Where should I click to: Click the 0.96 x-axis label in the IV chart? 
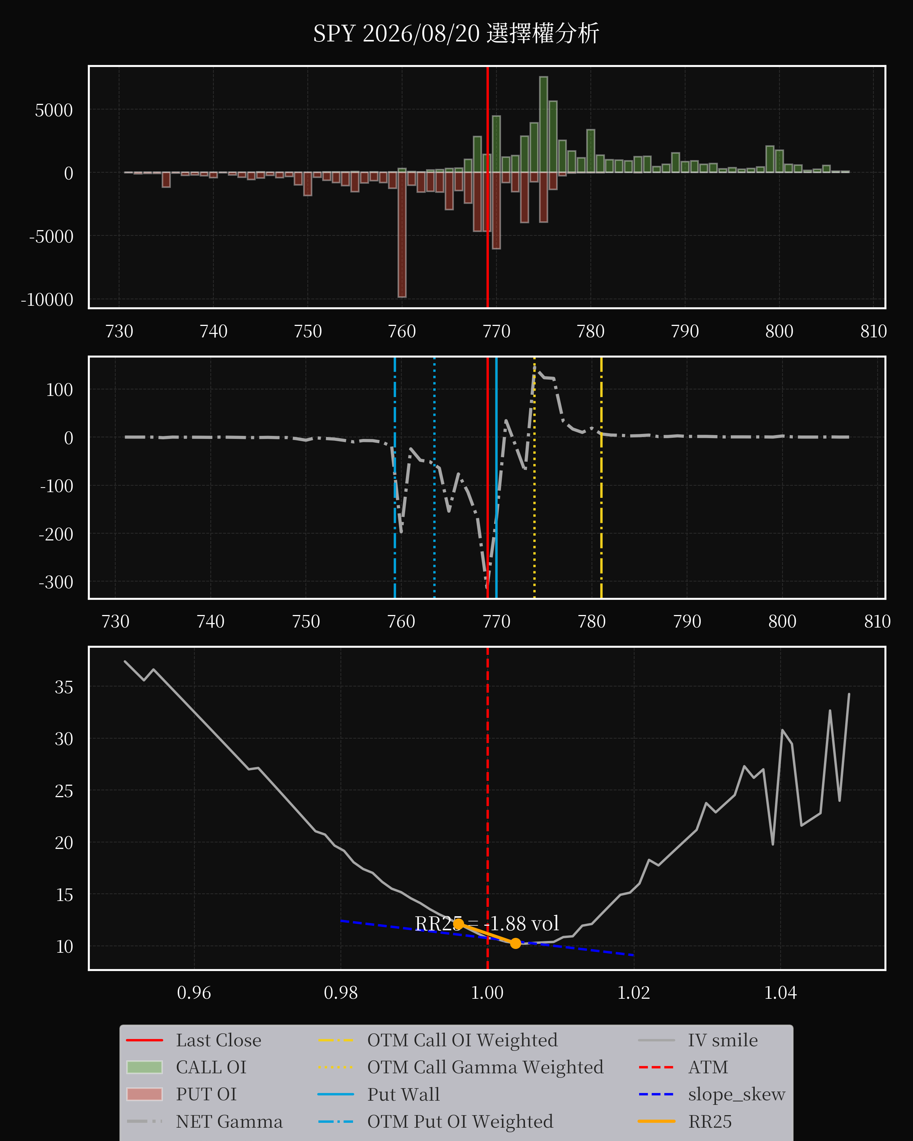[x=194, y=992]
